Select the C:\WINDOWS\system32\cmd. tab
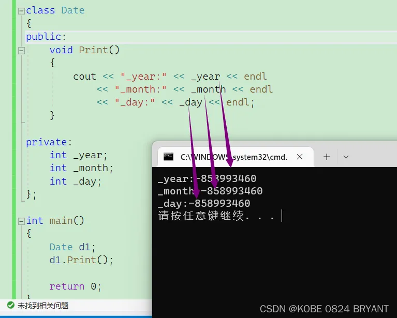 pyautogui.click(x=236, y=157)
